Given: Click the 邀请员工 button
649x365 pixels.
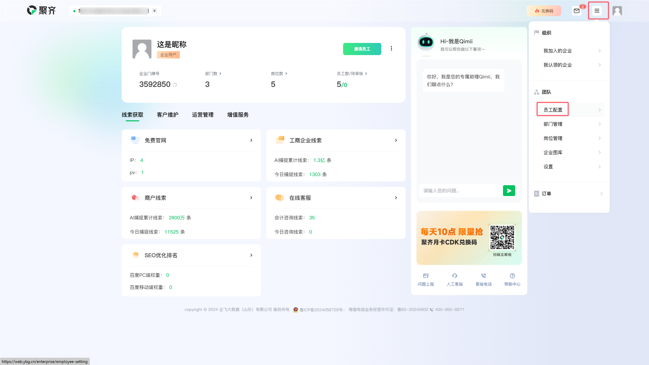Looking at the screenshot, I should [362, 49].
